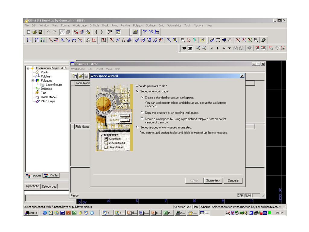
Task: Switch to the Alphabetic tab
Action: tap(32, 186)
